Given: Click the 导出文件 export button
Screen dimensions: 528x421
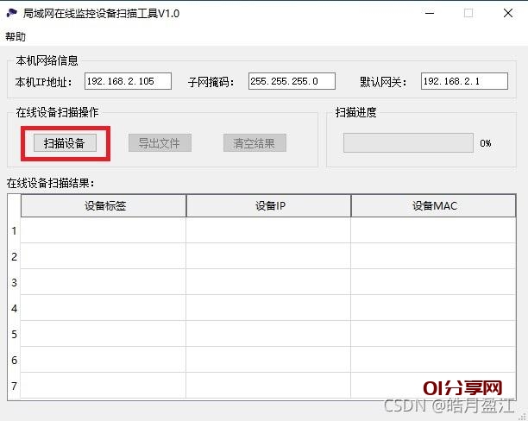Looking at the screenshot, I should [160, 143].
